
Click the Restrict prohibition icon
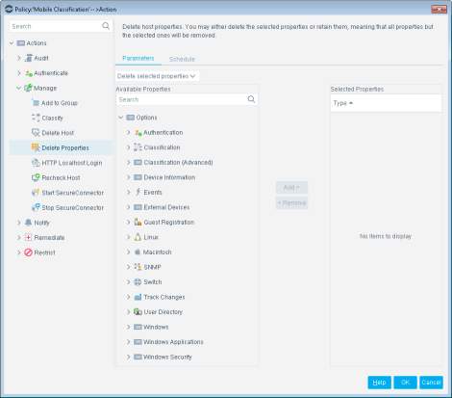click(29, 252)
